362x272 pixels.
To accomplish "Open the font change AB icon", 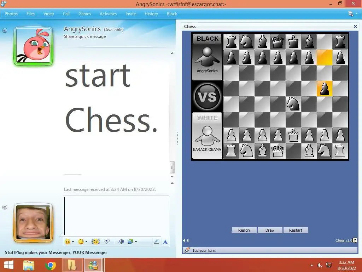I will coord(121,242).
